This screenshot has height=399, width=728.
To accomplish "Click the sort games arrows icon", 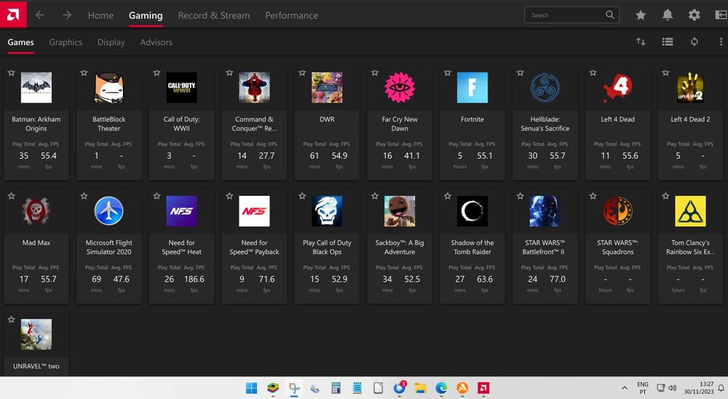I will coord(641,42).
